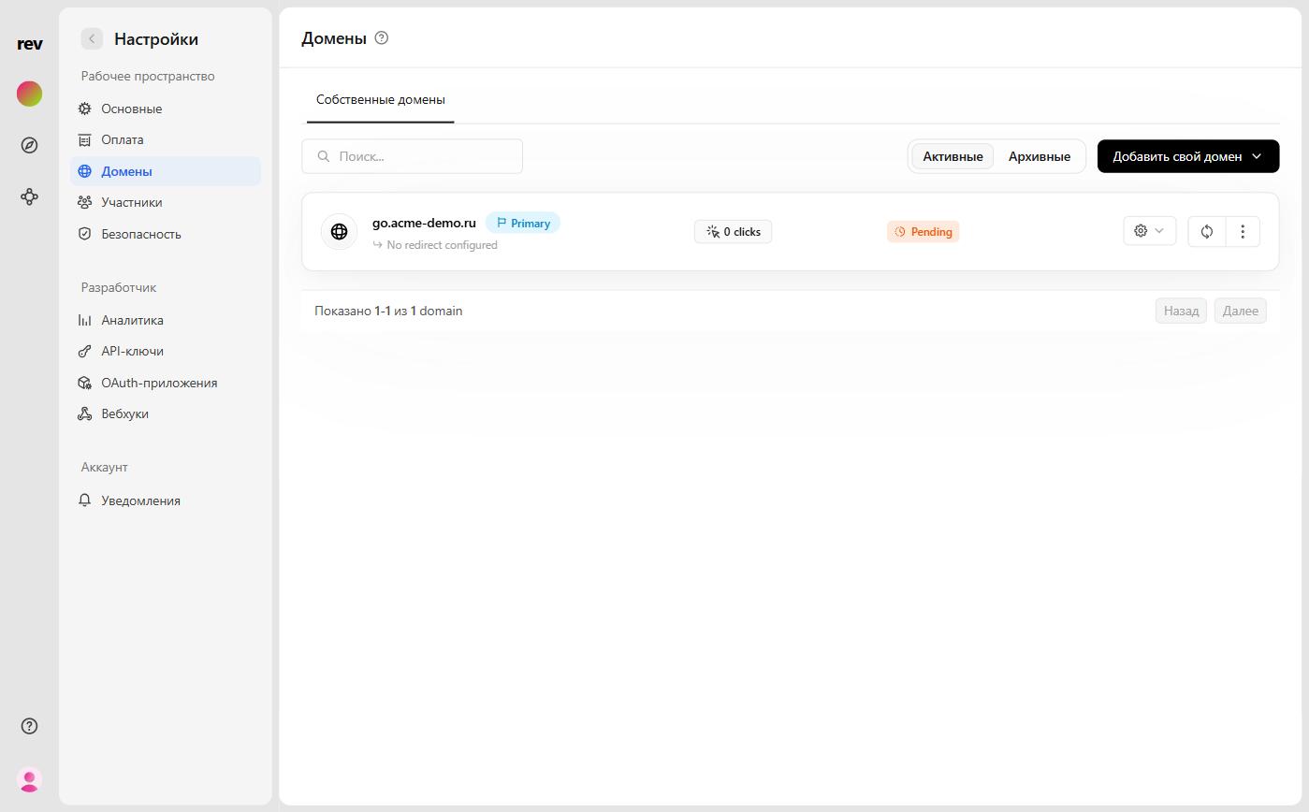Switch to Архивные domains filter
Image resolution: width=1309 pixels, height=812 pixels.
1040,156
